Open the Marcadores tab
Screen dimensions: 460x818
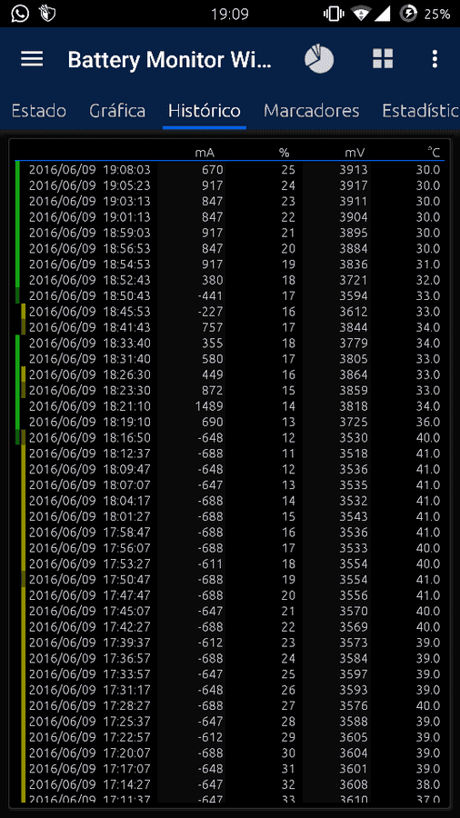coord(311,111)
